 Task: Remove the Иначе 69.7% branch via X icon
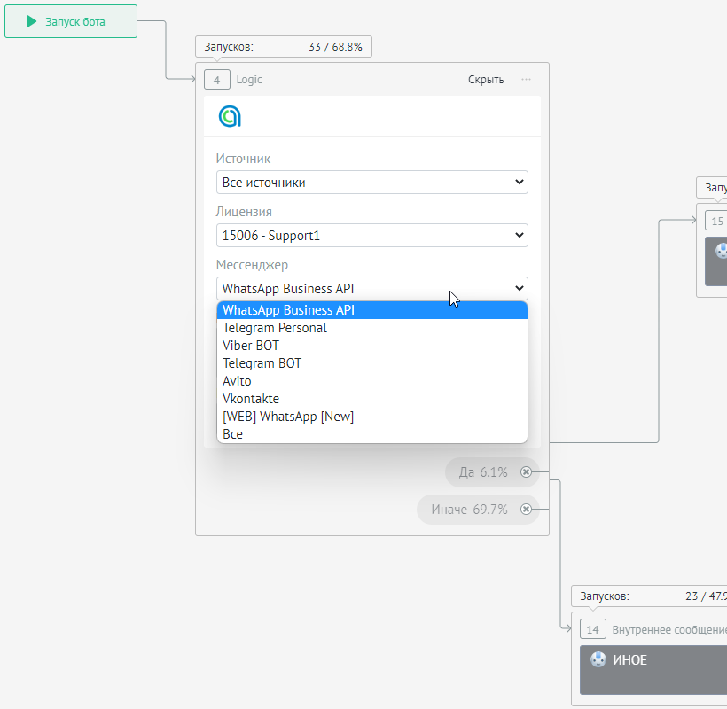526,510
